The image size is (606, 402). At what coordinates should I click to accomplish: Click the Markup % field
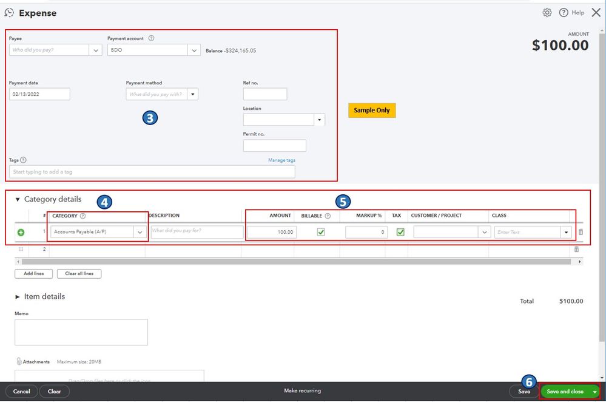point(366,232)
